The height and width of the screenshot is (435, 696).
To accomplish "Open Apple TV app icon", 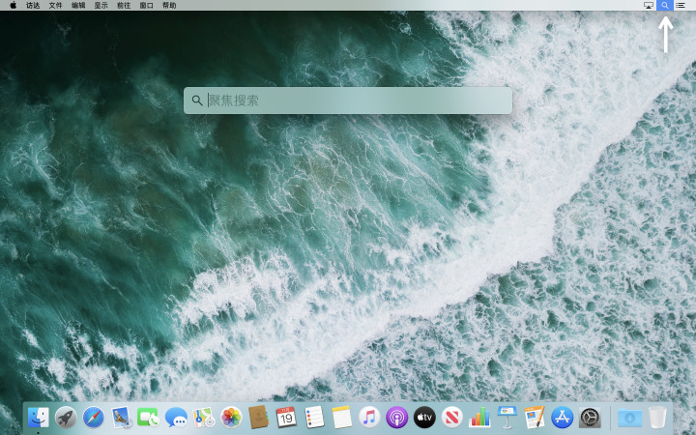I will pyautogui.click(x=424, y=418).
